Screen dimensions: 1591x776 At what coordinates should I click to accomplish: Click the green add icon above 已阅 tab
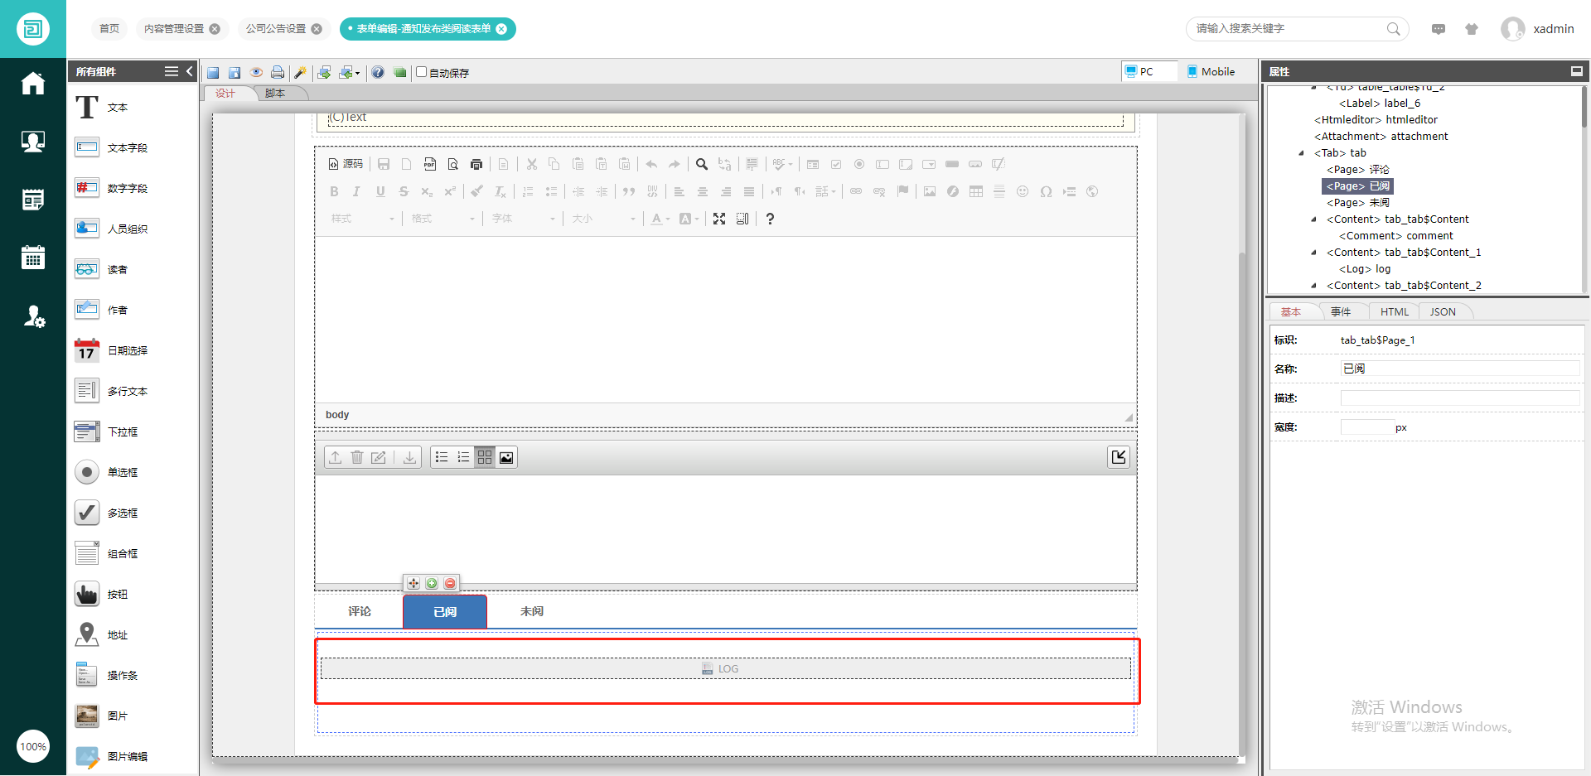tap(432, 583)
